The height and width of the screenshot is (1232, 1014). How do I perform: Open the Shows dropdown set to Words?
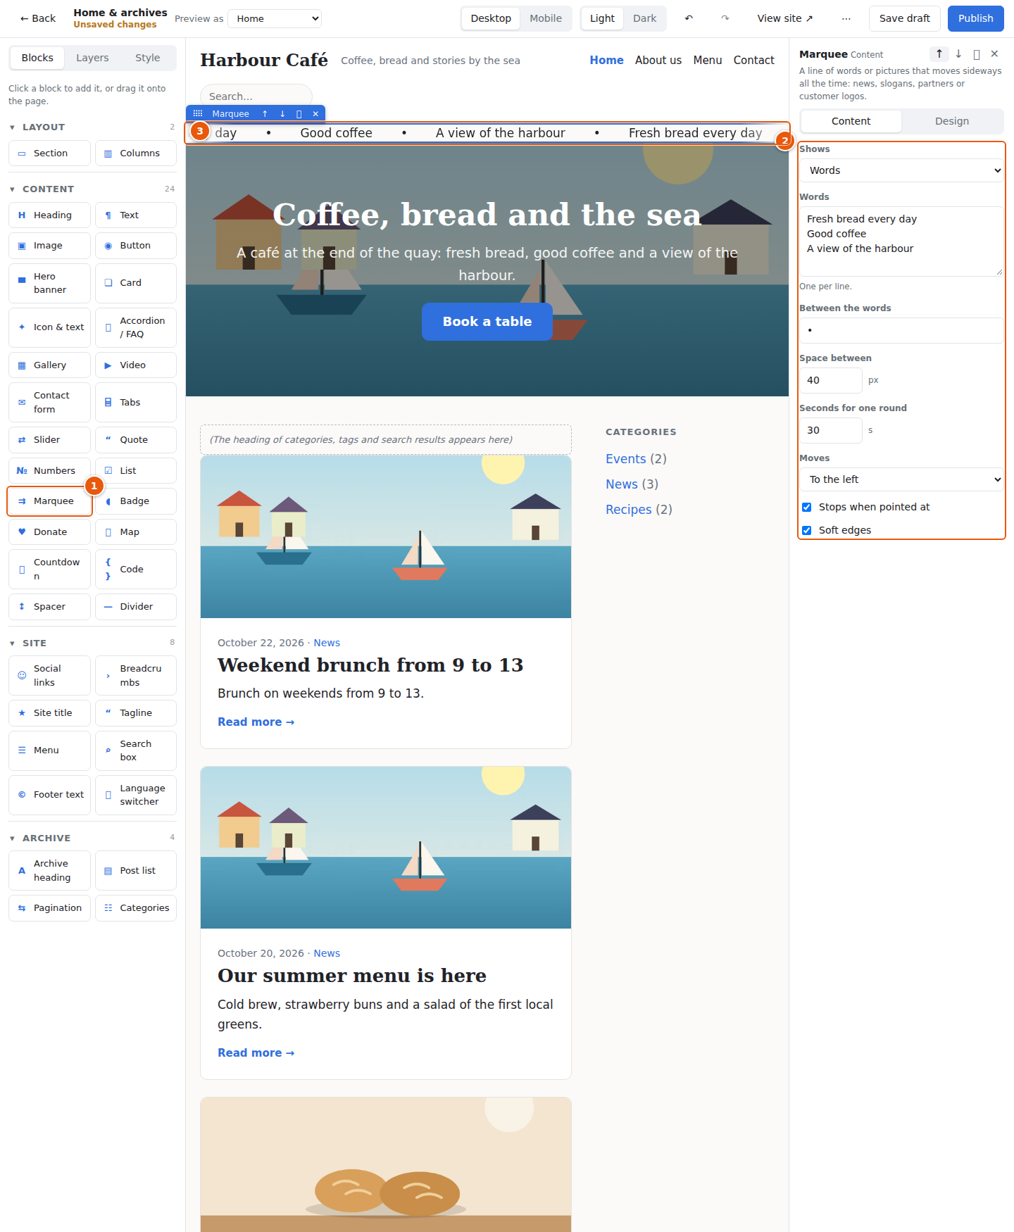point(901,170)
